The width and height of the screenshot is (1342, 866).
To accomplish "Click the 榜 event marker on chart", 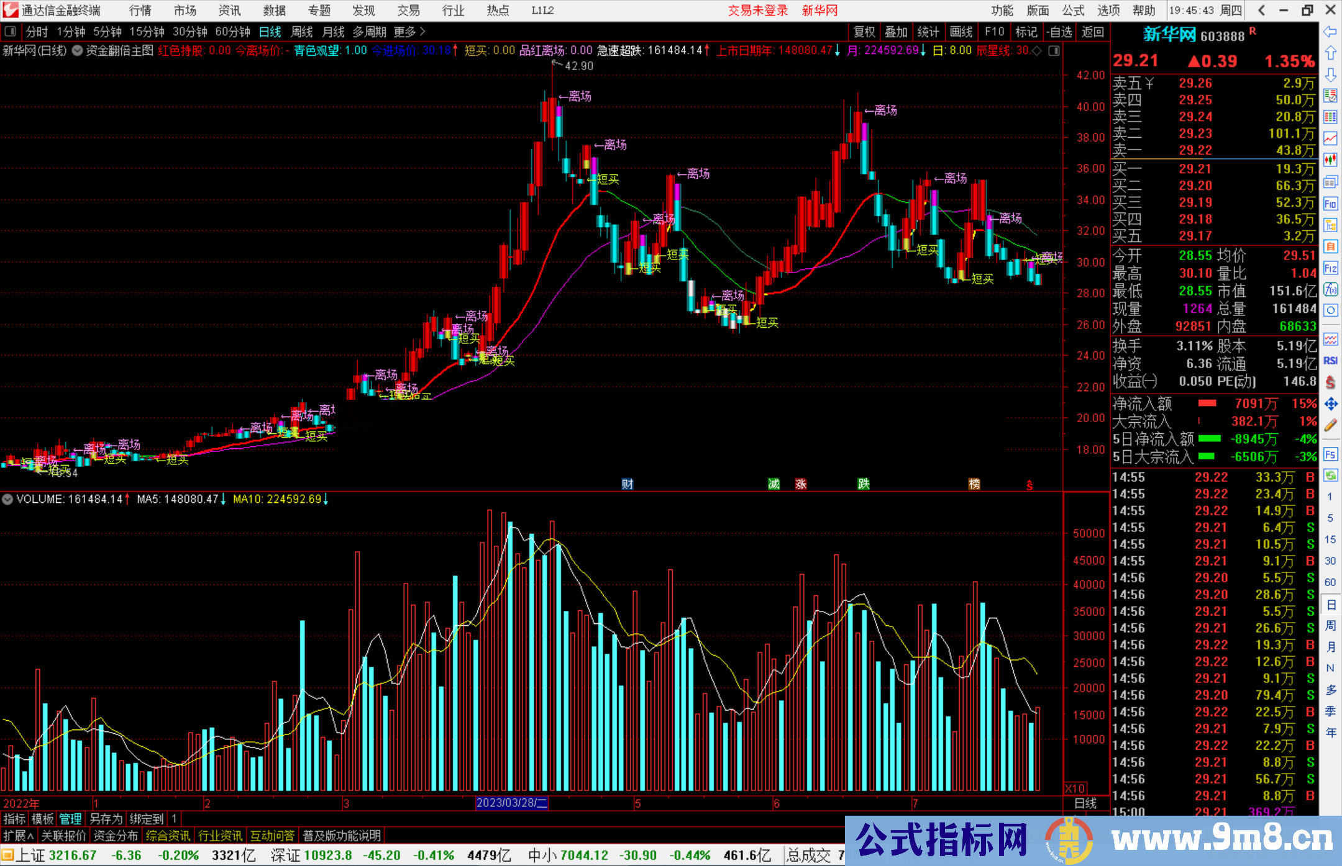I will tap(974, 484).
